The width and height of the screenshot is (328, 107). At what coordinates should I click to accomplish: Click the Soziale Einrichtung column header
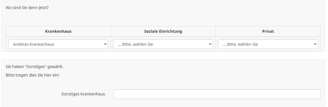163,31
